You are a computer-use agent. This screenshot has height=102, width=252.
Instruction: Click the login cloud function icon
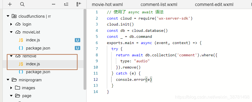pyautogui.click(x=18, y=24)
